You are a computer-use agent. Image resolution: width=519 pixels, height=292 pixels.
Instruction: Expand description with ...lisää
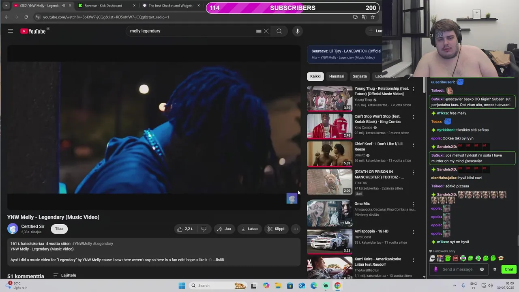pyautogui.click(x=218, y=260)
